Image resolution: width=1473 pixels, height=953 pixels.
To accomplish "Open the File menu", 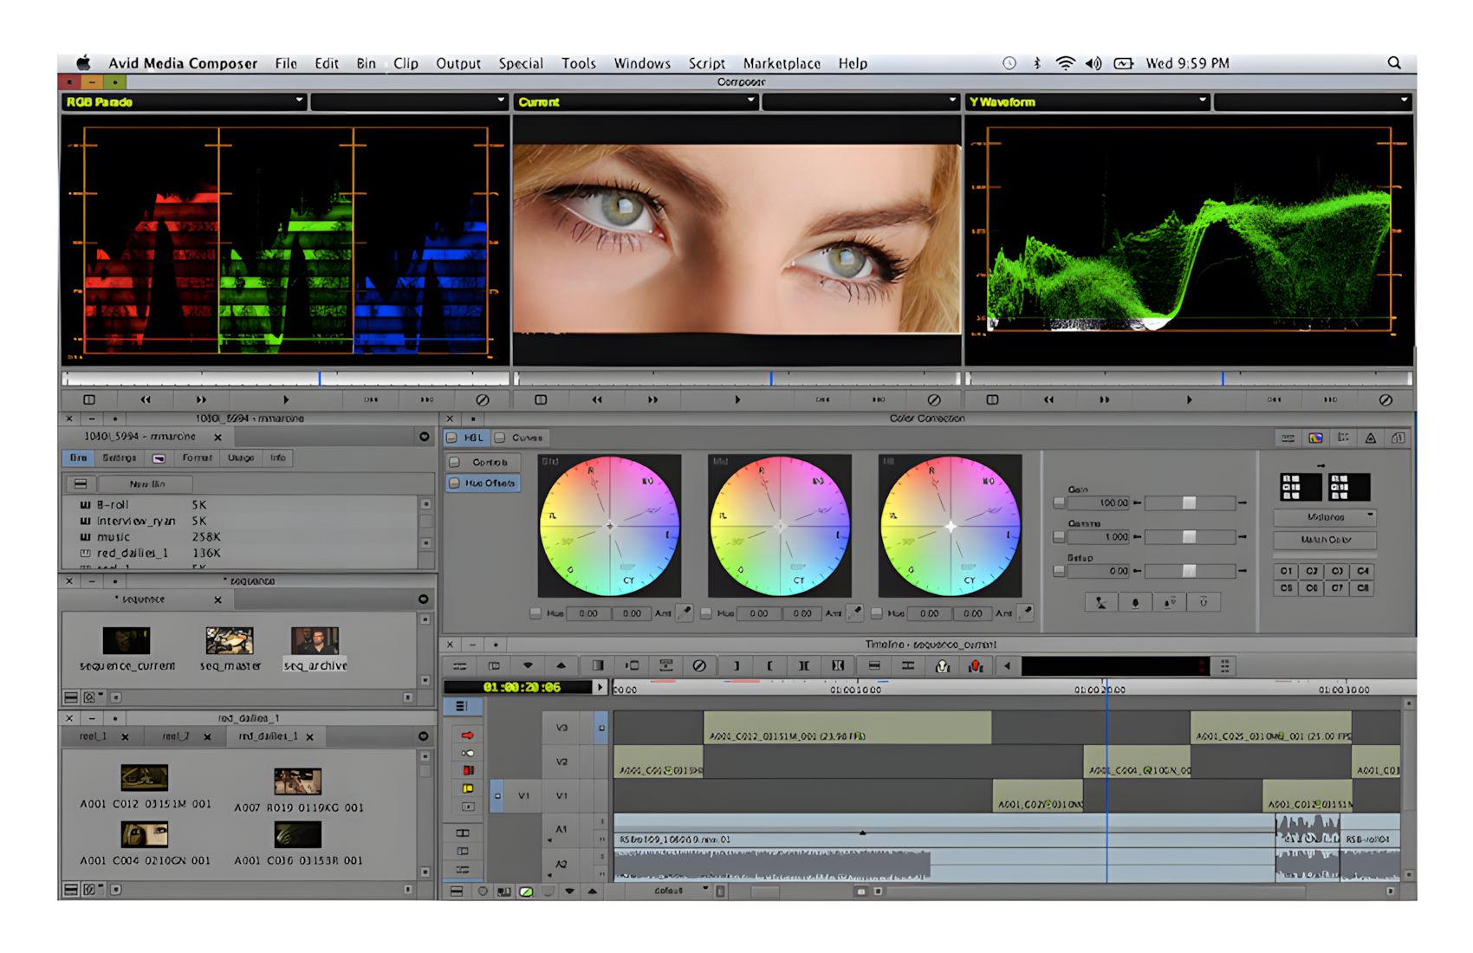I will point(286,63).
